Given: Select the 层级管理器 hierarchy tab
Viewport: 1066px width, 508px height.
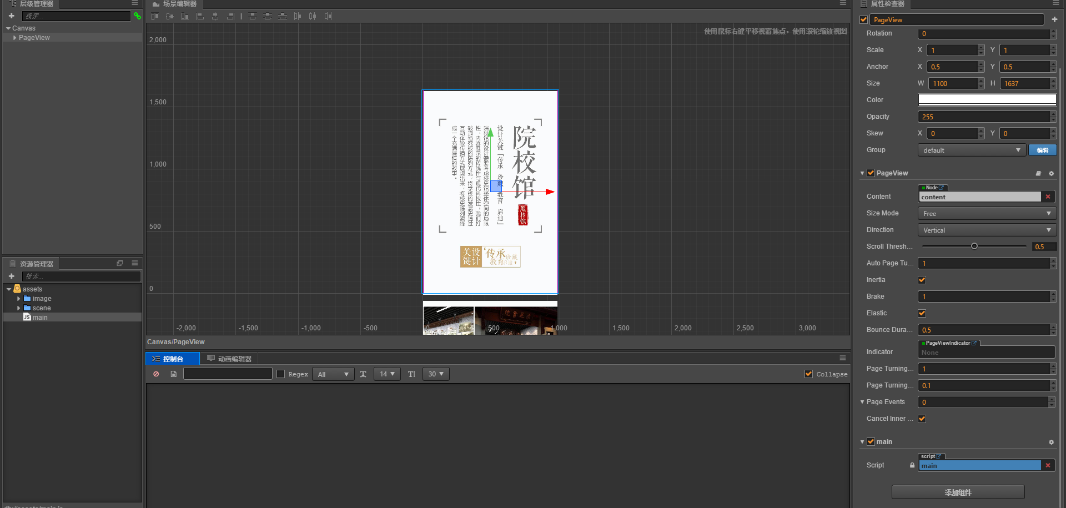Looking at the screenshot, I should pos(31,4).
